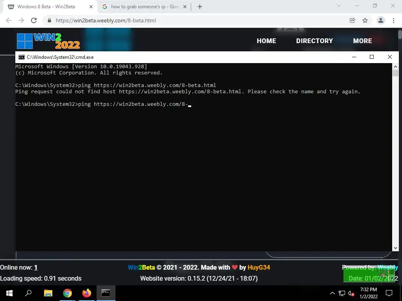The width and height of the screenshot is (402, 301).
Task: Go forward with the browser forward arrow
Action: (x=21, y=20)
